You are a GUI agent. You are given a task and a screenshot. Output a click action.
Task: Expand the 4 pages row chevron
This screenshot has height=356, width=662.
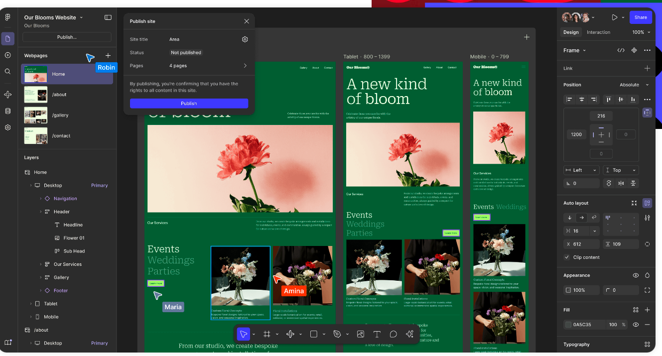(245, 66)
